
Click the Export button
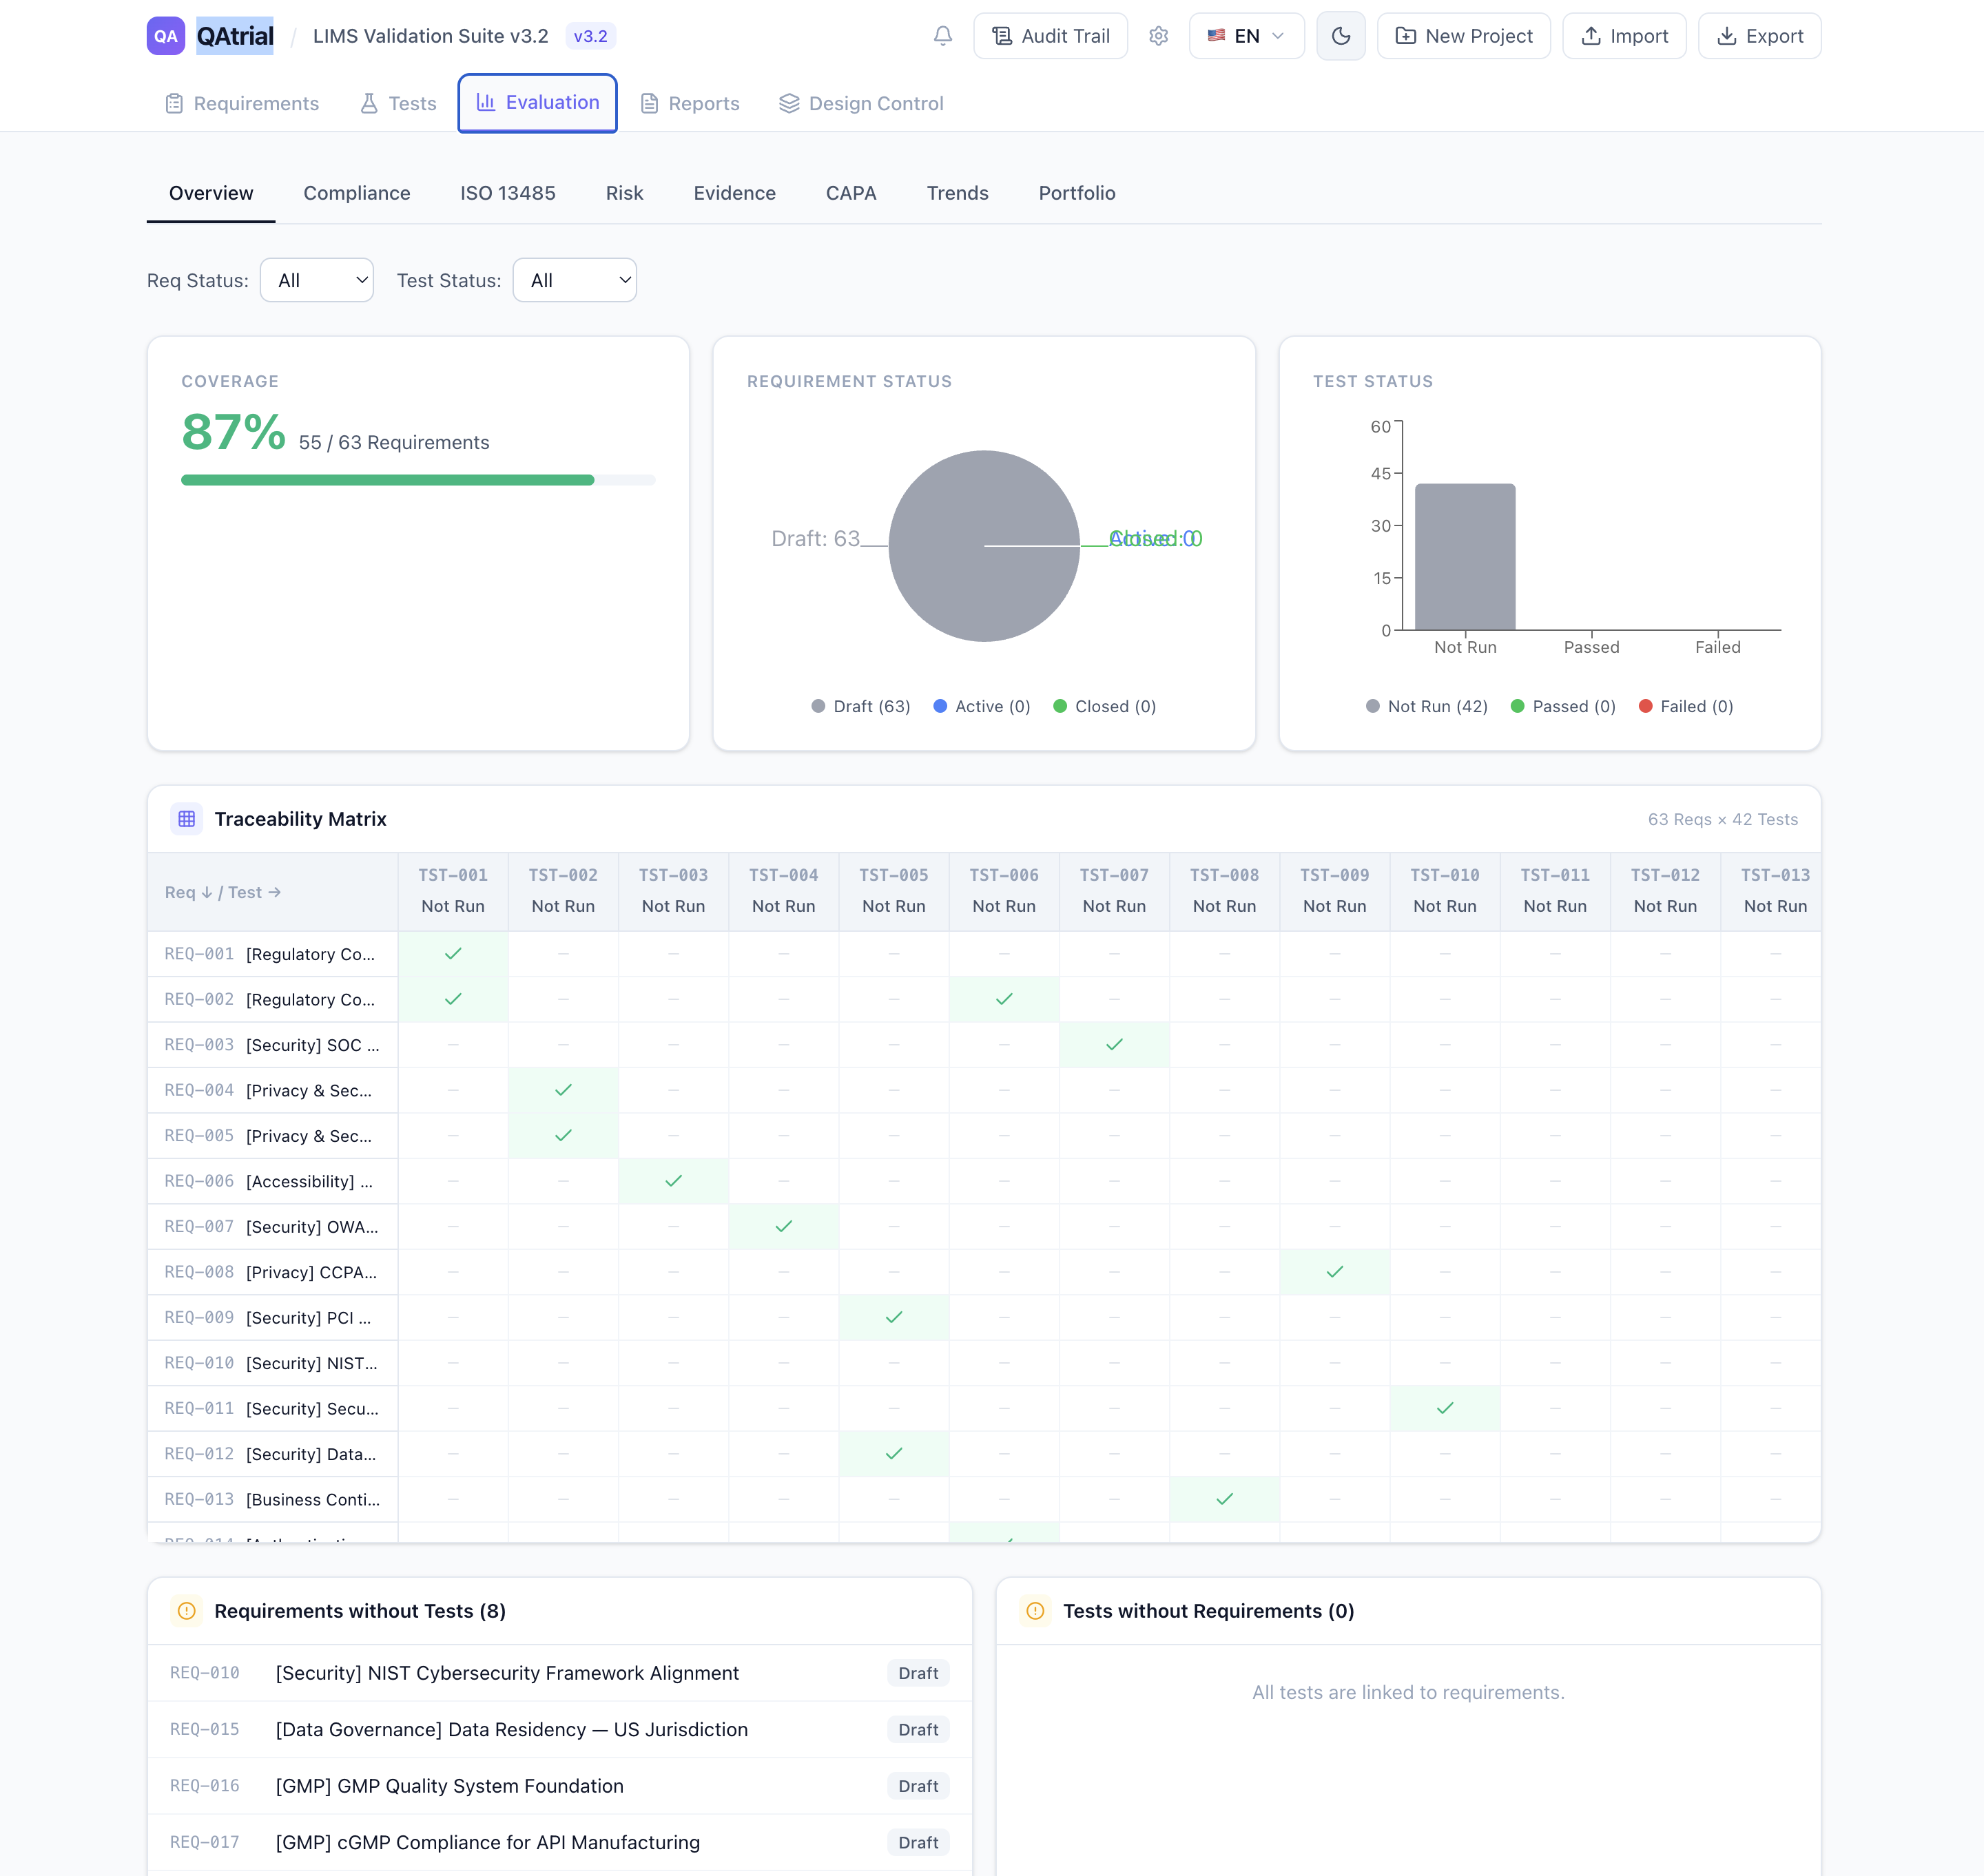(1759, 36)
